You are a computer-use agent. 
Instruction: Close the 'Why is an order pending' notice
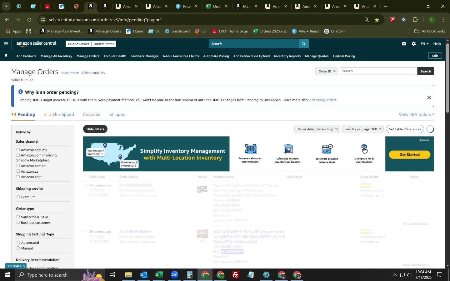tap(429, 98)
